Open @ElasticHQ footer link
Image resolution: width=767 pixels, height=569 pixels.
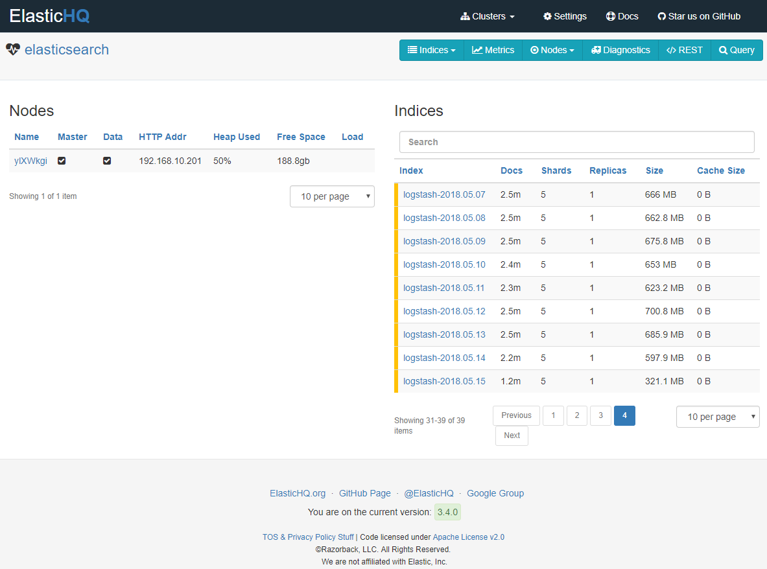point(429,493)
